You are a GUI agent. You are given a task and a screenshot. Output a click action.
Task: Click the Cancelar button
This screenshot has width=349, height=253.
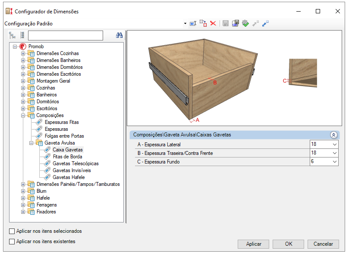[323, 244]
